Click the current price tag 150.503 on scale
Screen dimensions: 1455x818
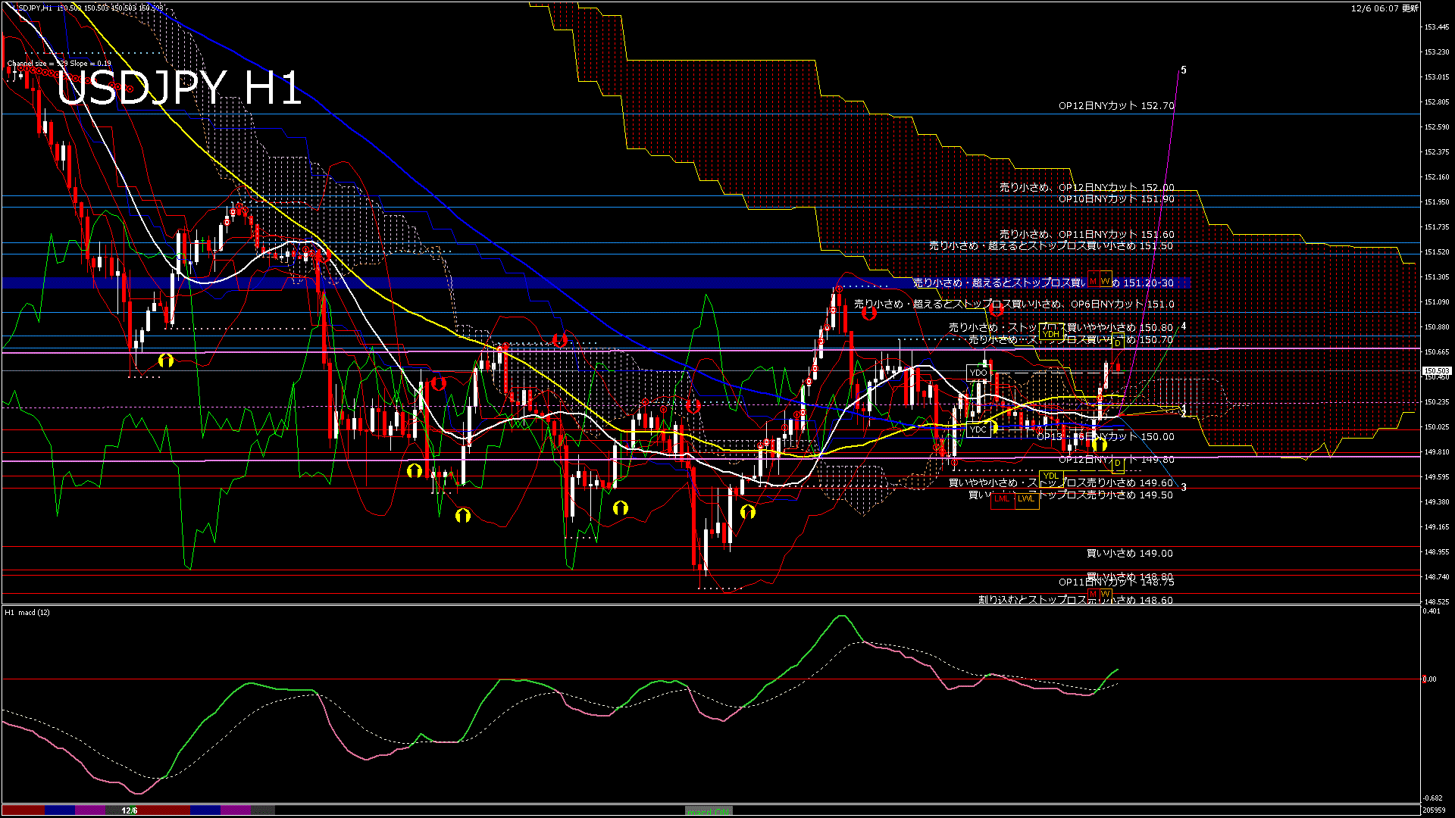pyautogui.click(x=1436, y=371)
